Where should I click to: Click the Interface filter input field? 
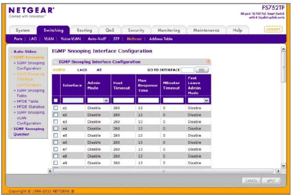pyautogui.click(x=73, y=100)
